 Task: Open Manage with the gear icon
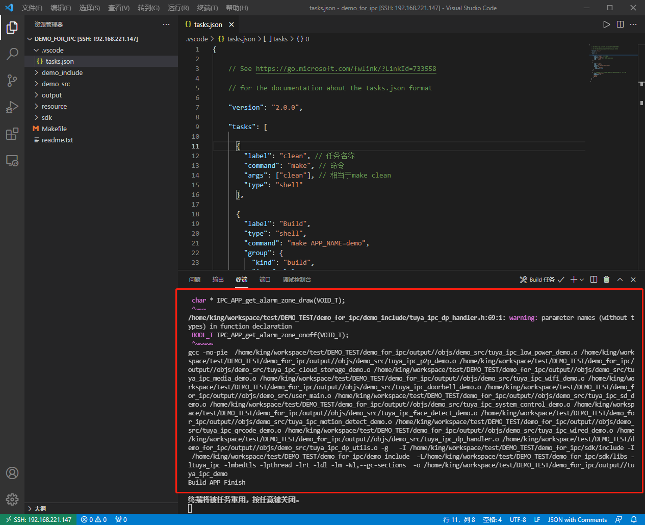pos(12,499)
